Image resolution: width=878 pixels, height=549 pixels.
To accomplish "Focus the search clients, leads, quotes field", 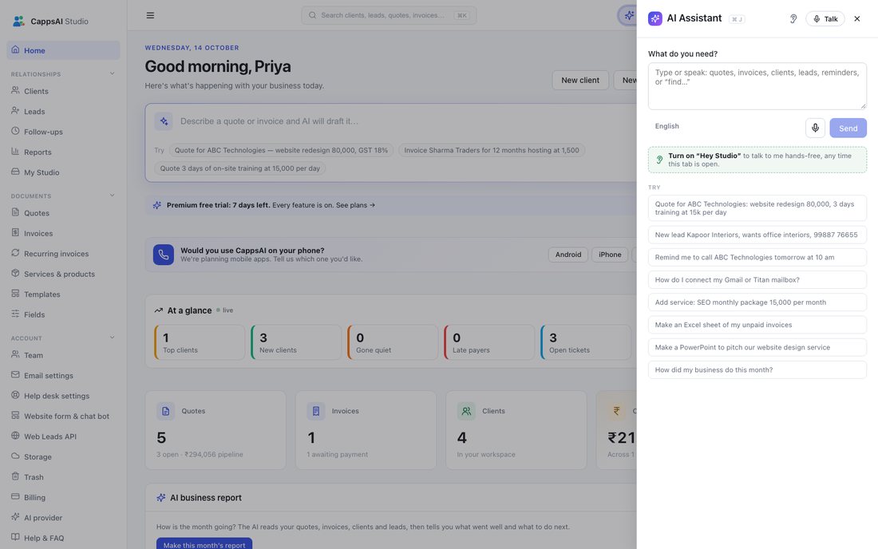I will tap(389, 15).
